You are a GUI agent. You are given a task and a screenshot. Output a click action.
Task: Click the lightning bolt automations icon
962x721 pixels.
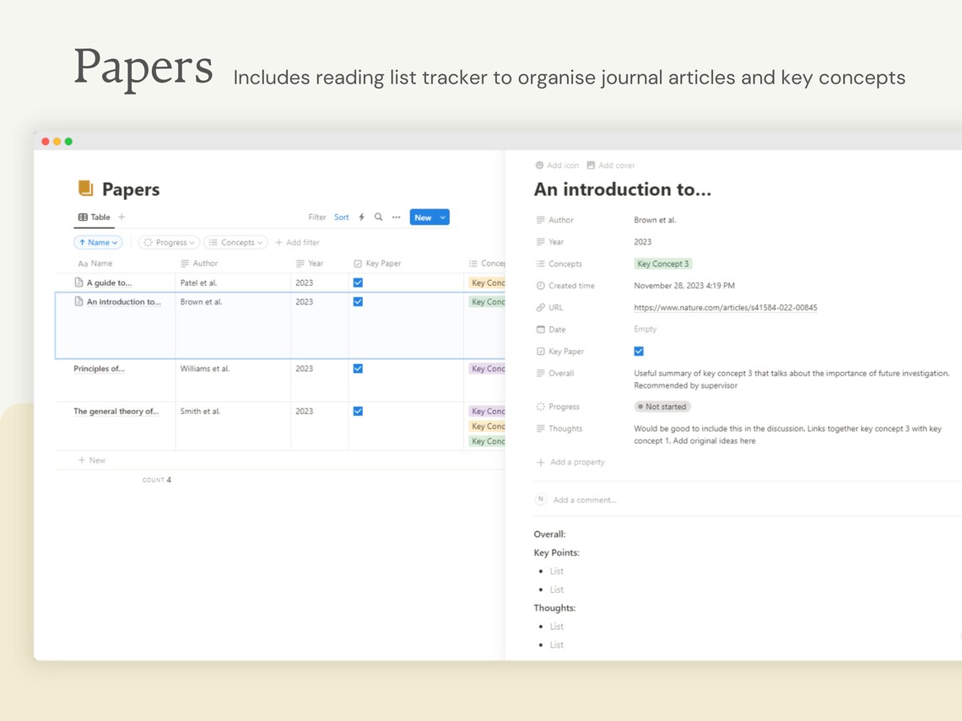click(360, 217)
